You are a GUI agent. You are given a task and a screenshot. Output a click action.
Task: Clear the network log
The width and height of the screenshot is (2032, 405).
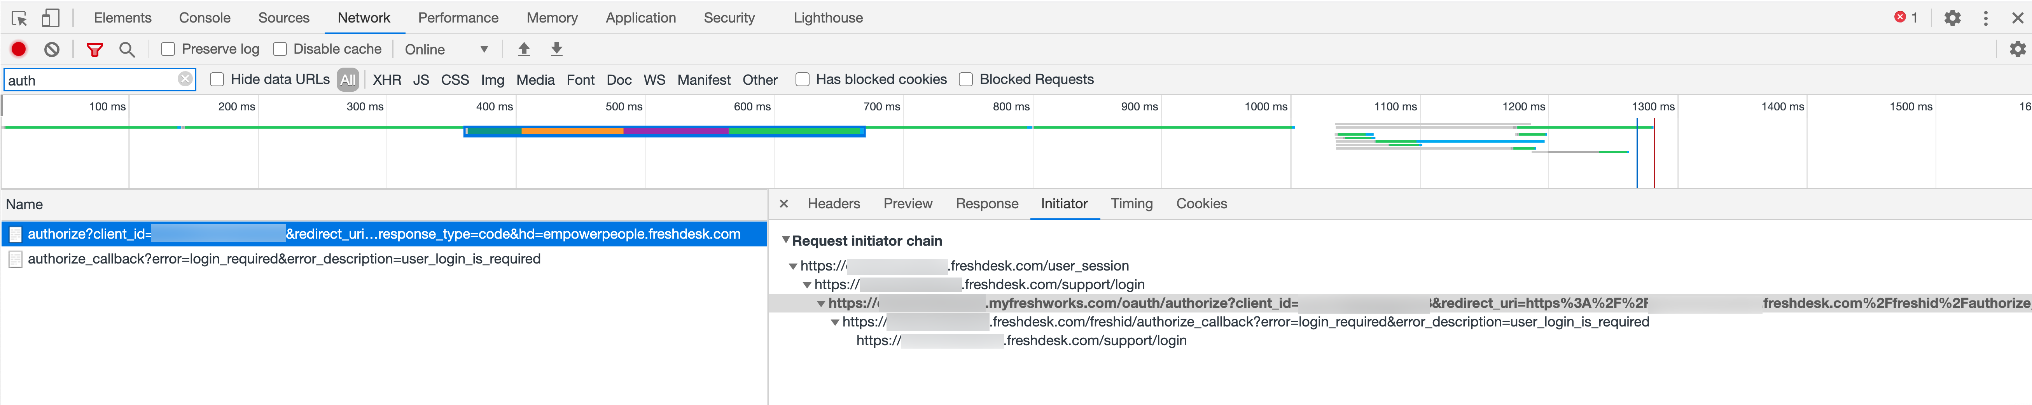point(52,49)
